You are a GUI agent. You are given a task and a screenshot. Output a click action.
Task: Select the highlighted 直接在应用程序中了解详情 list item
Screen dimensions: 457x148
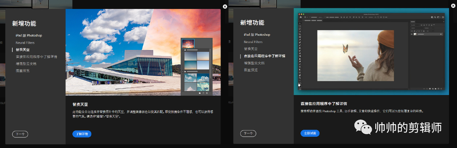point(264,56)
